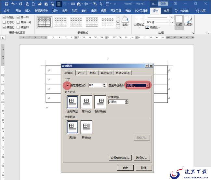Click the Login (登录) button
This screenshot has height=180, width=211.
[163, 4]
